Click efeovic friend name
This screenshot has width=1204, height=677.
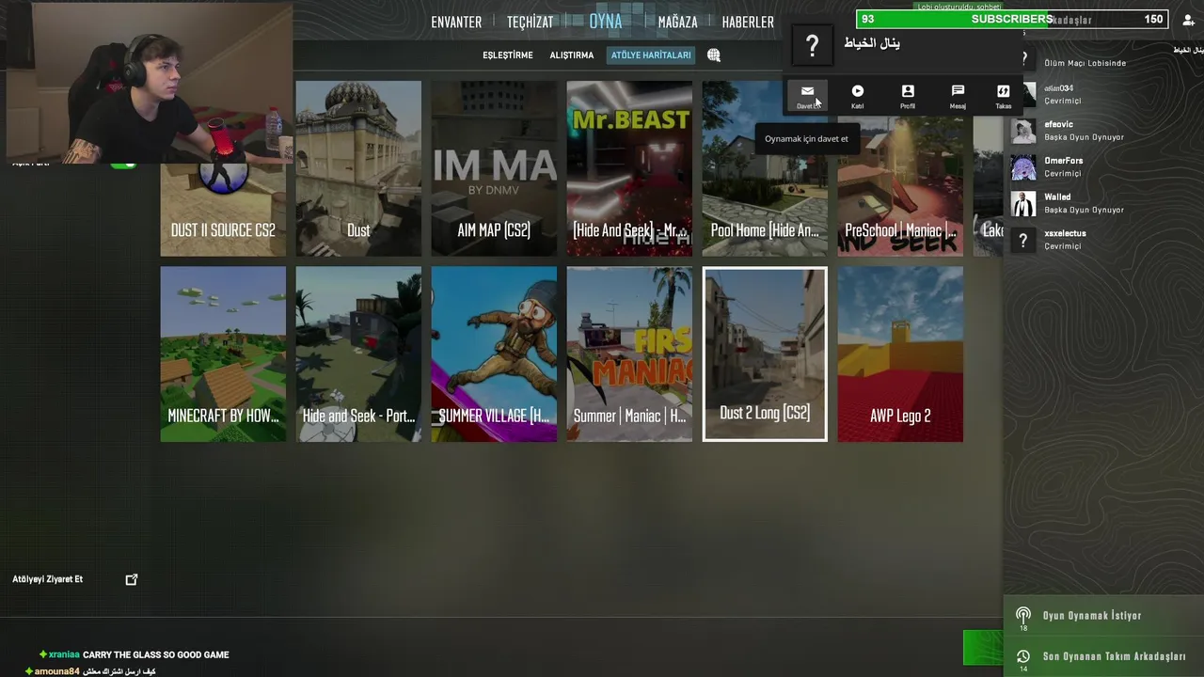point(1058,124)
